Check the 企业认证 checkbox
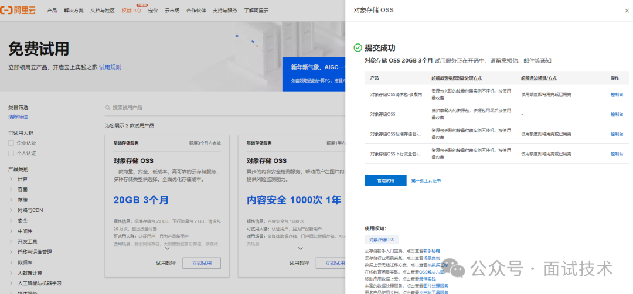 (x=11, y=143)
